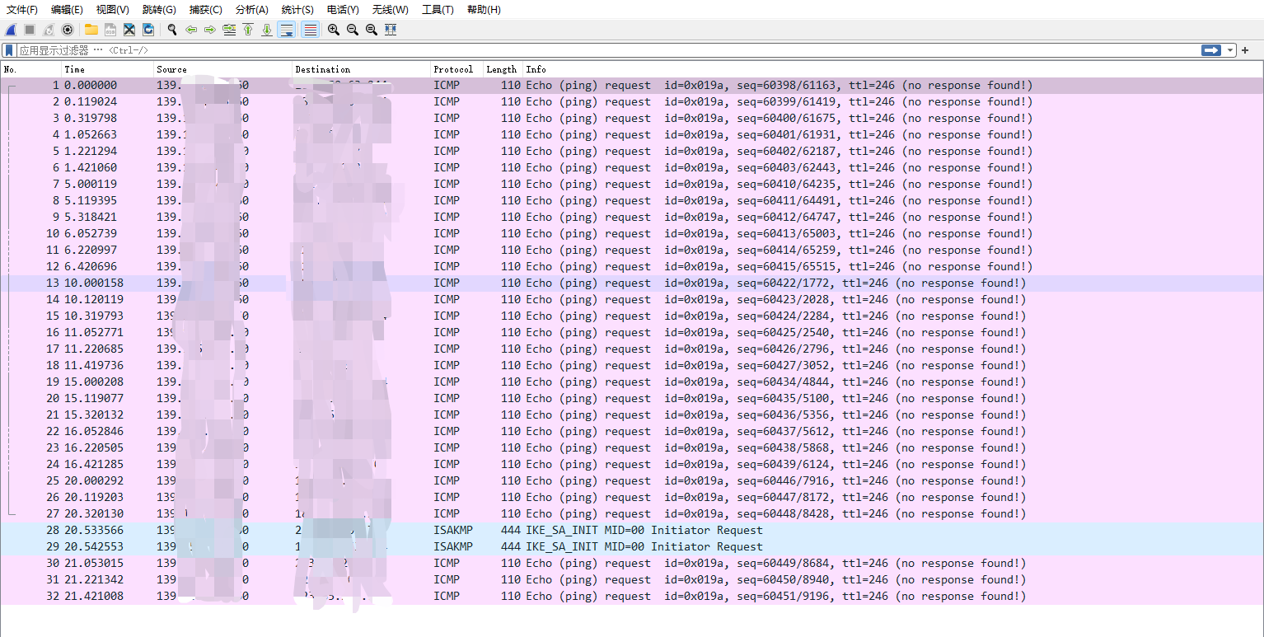Sort by the Length column header

coord(503,69)
